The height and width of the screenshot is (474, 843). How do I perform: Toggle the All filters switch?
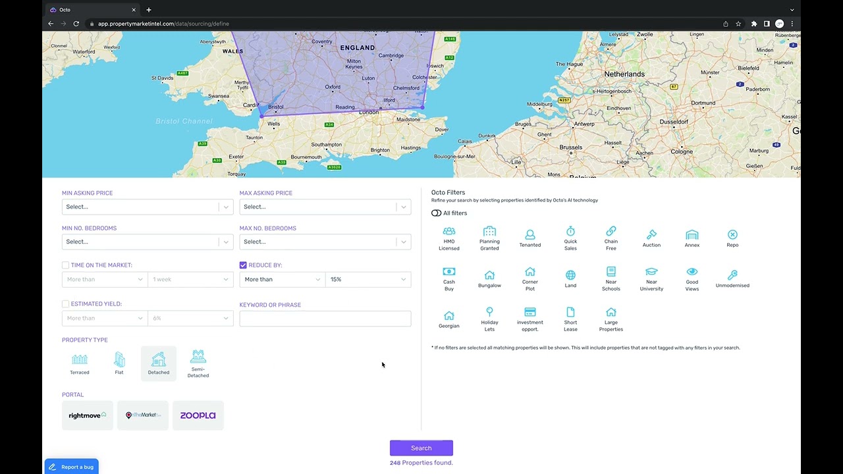[x=437, y=213]
